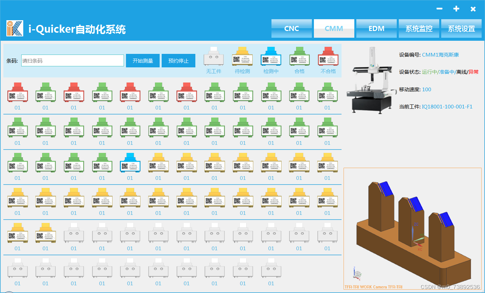
Task: Click the barcode scan input field
Action: (x=72, y=61)
